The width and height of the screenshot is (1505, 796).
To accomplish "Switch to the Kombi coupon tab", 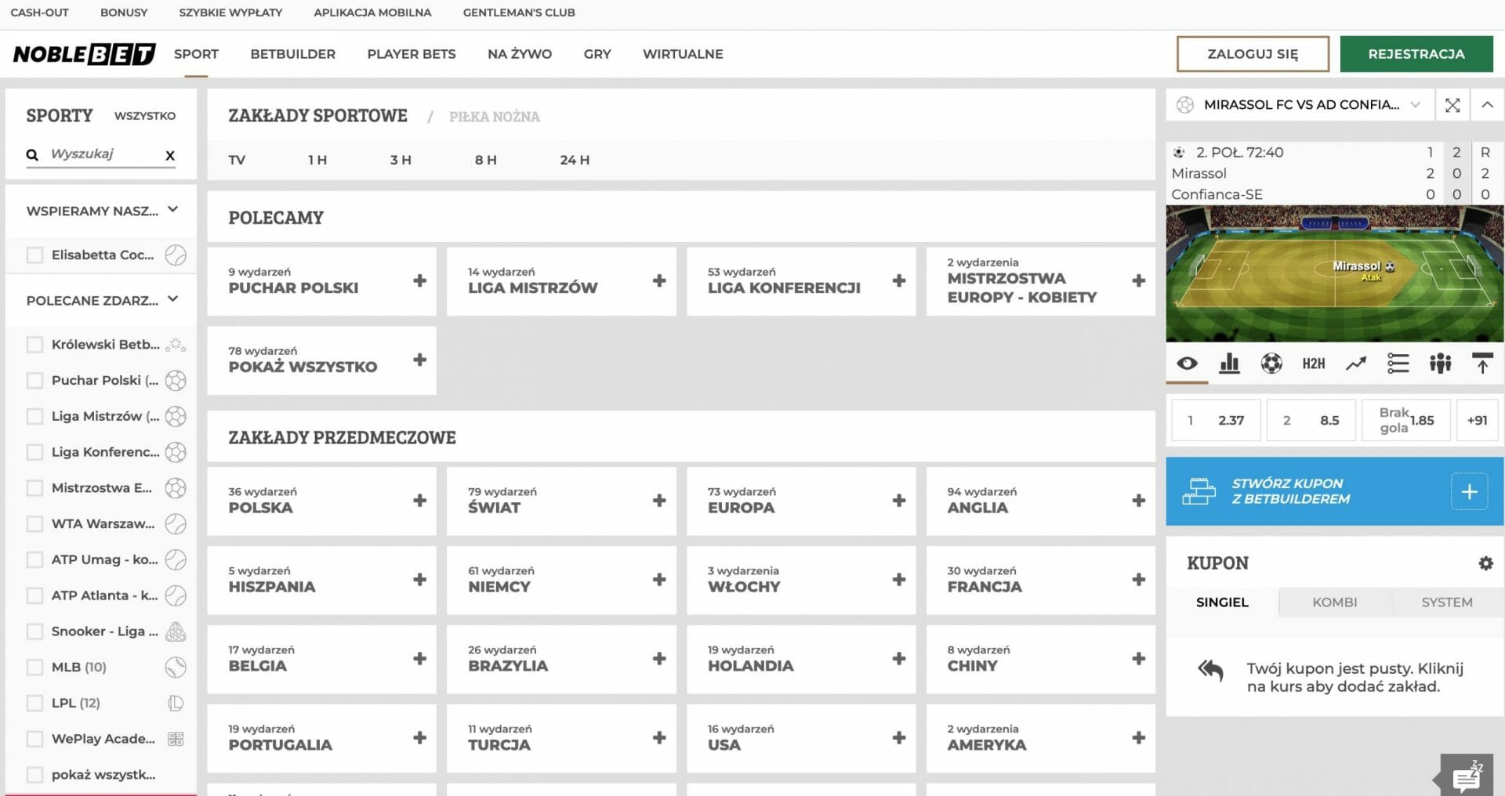I will click(x=1335, y=602).
